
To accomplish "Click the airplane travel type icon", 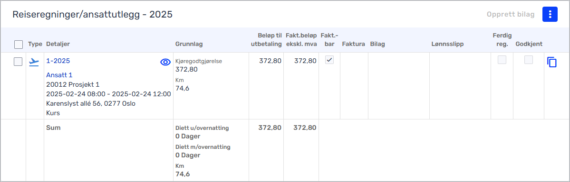I will (34, 62).
